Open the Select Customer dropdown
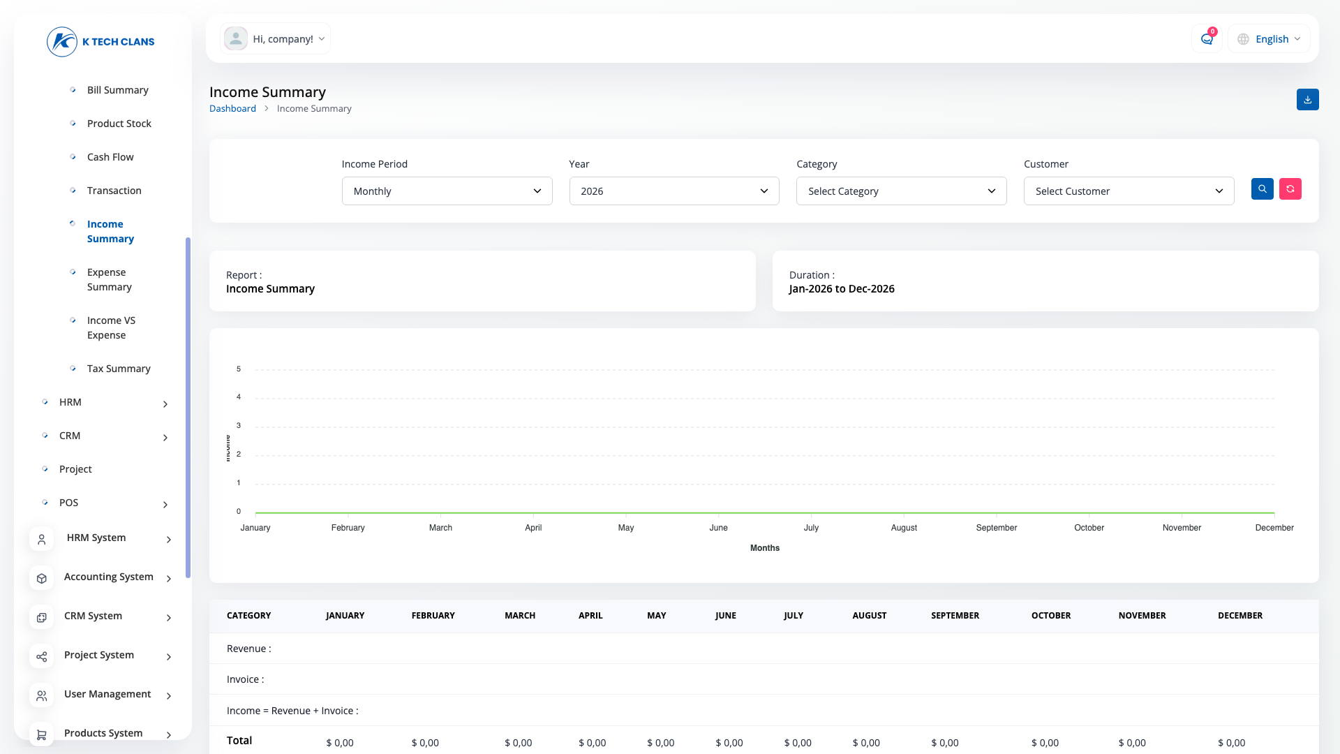Screen dimensions: 1340x754 pyautogui.click(x=1129, y=191)
